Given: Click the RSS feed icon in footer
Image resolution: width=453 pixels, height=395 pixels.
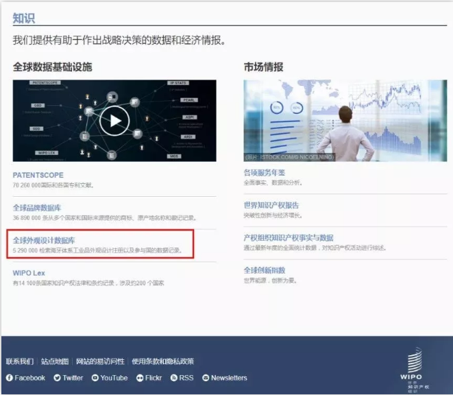Looking at the screenshot, I should (174, 378).
